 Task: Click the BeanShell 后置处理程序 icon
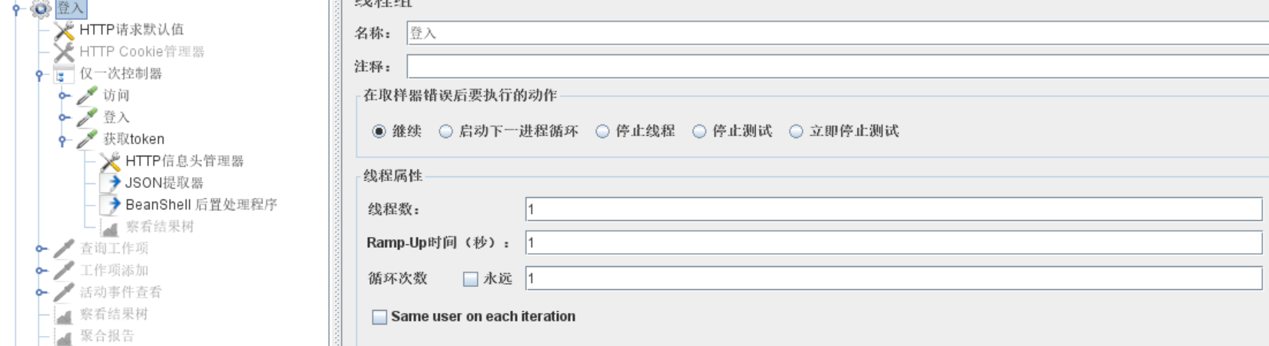coord(112,205)
